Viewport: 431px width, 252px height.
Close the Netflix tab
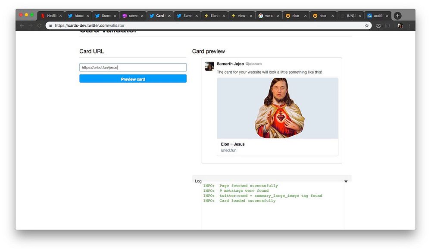click(60, 16)
